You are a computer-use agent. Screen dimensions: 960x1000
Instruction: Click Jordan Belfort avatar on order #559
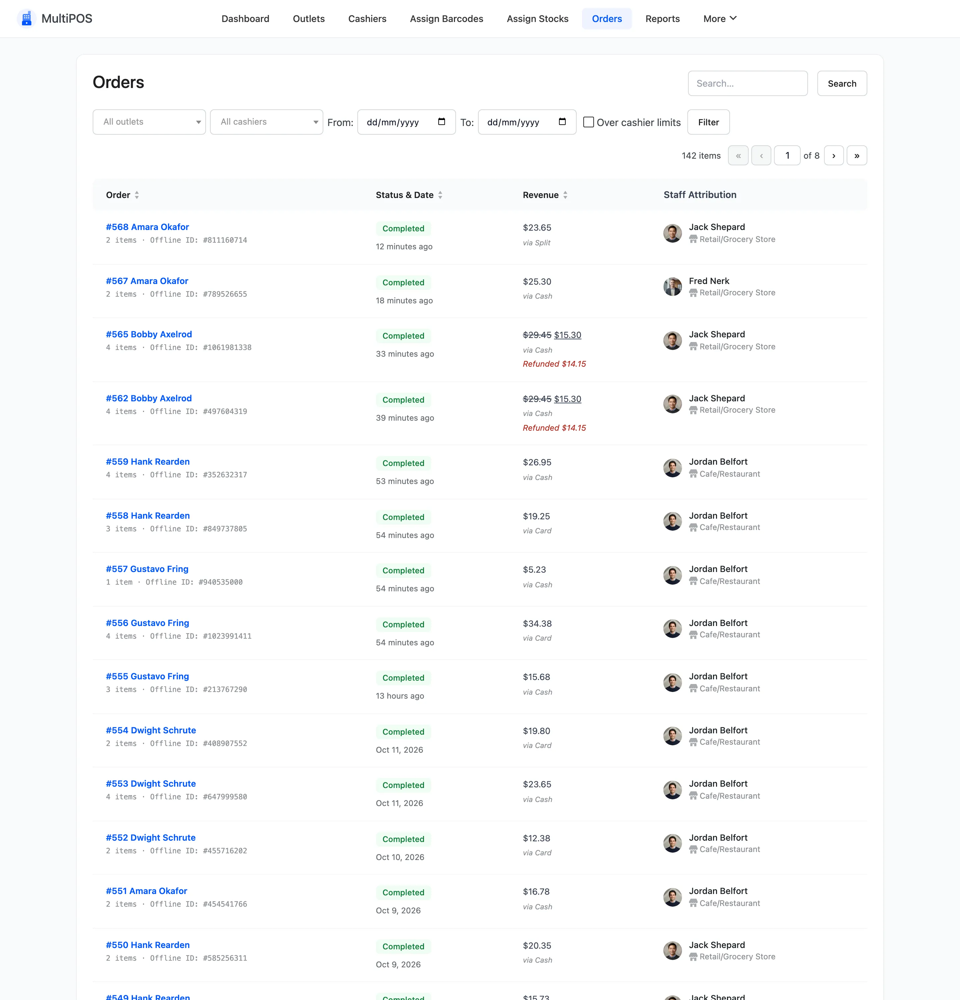(x=673, y=468)
